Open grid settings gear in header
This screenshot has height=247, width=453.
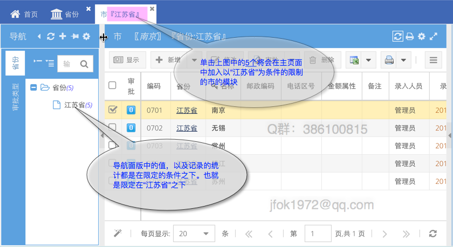point(422,37)
